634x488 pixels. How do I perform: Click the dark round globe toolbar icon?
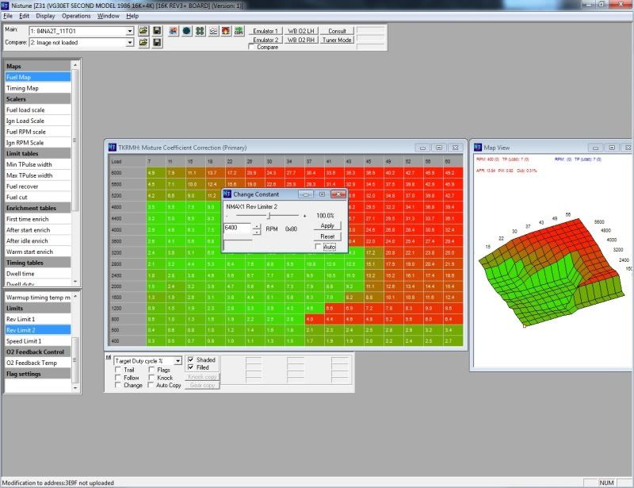point(186,31)
